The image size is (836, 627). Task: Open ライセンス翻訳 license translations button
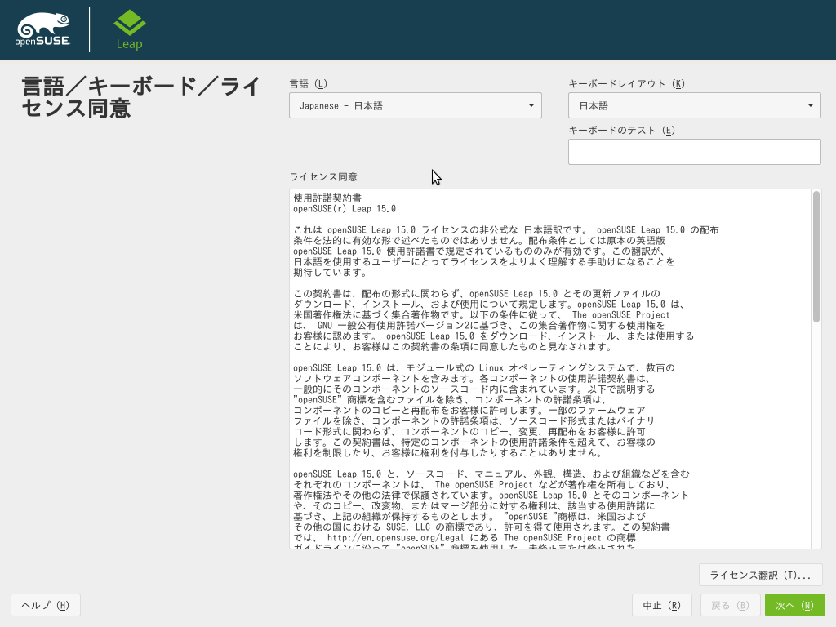[x=760, y=575]
